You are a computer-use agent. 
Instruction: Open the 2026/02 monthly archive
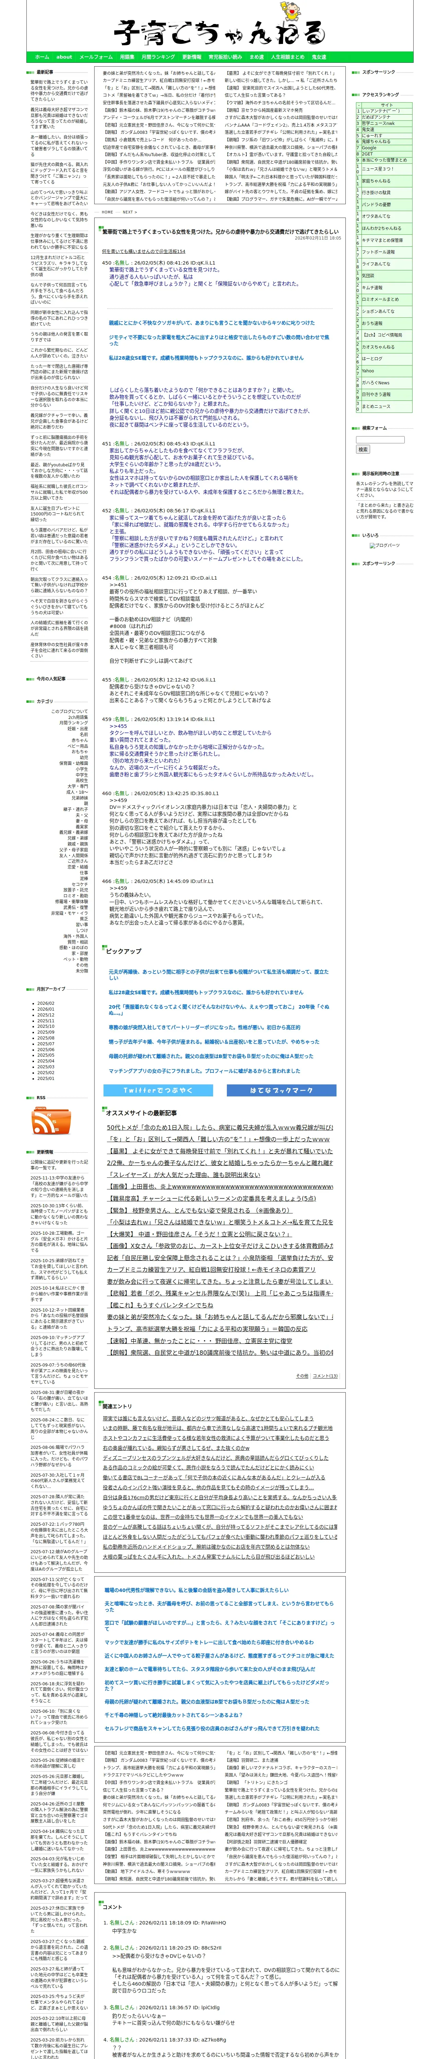click(x=46, y=1003)
